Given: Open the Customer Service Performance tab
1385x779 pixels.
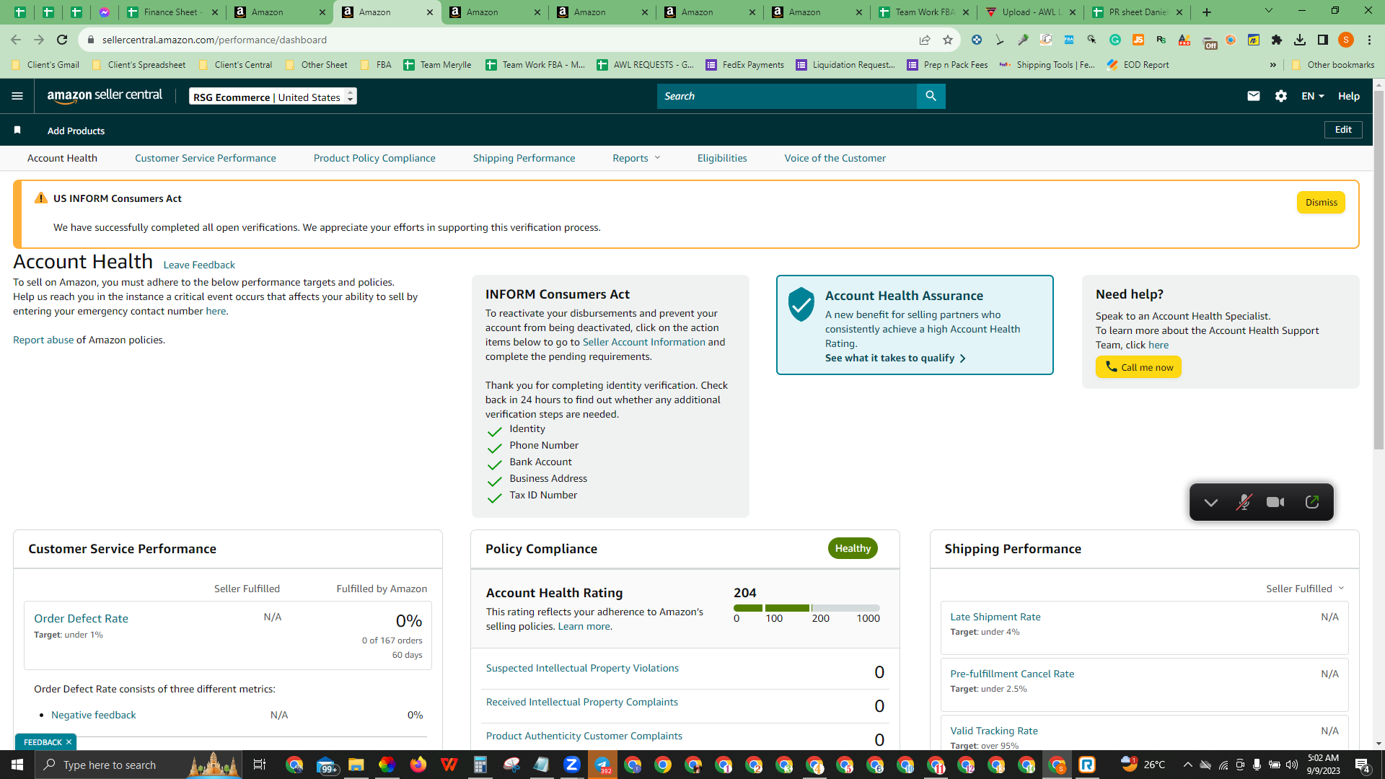Looking at the screenshot, I should pos(206,158).
